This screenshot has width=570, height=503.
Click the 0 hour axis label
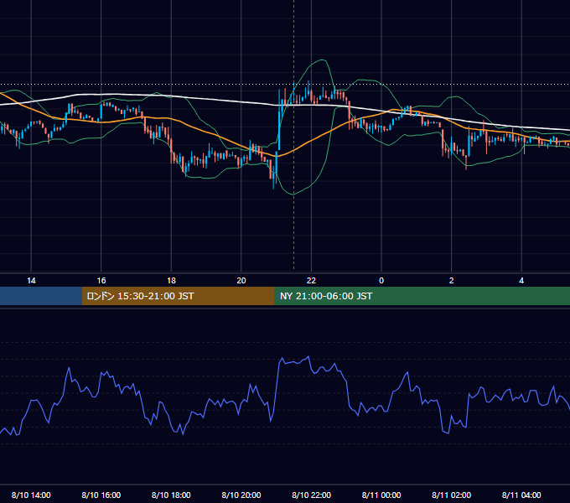point(381,281)
